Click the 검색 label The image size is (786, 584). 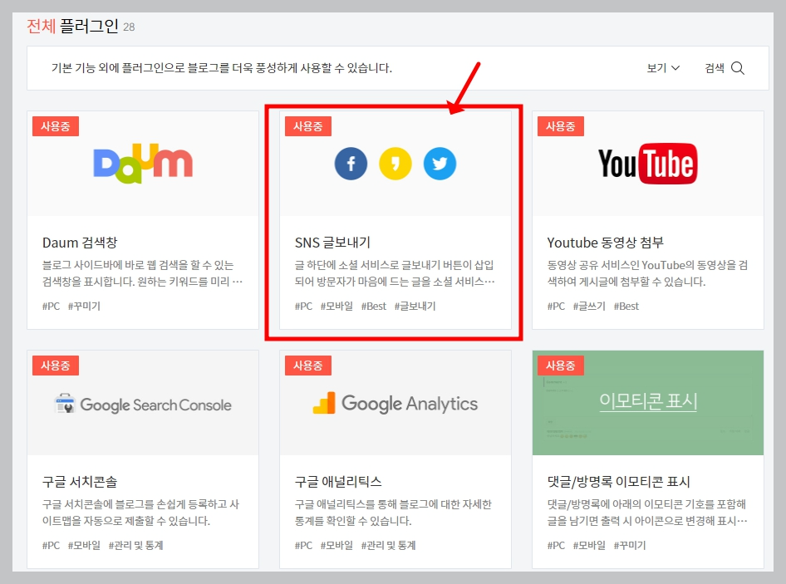pos(715,67)
